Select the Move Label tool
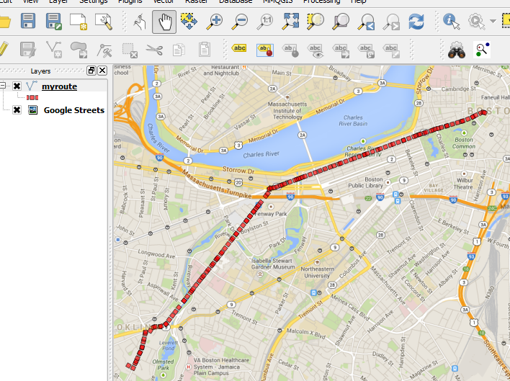Viewport: 510px width, 381px height. pos(341,50)
